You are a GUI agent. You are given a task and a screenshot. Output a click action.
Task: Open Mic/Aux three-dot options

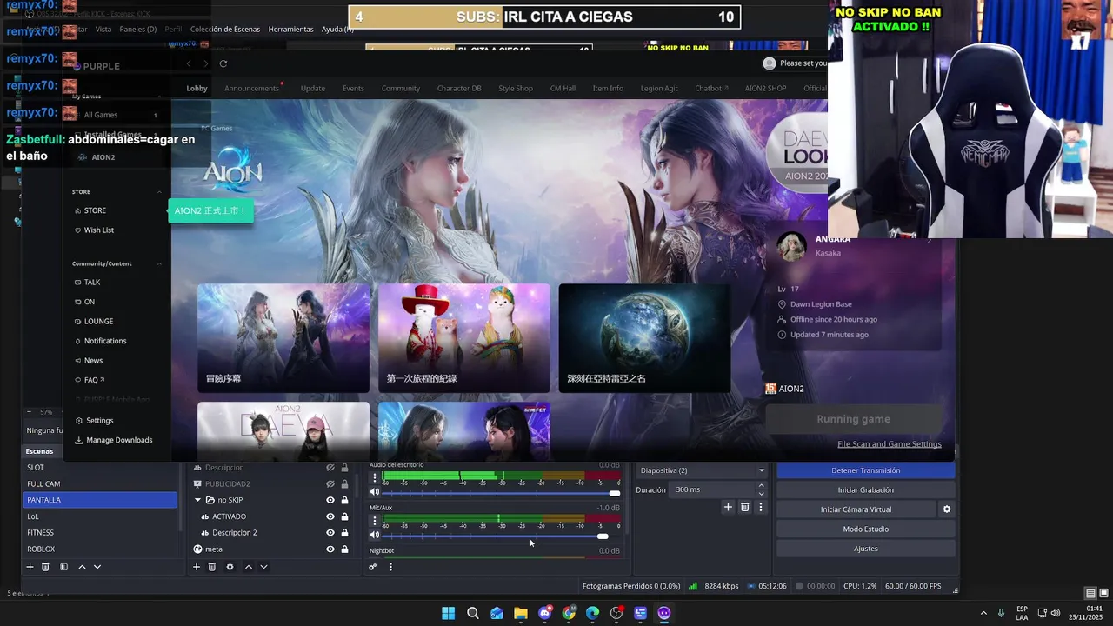click(375, 520)
